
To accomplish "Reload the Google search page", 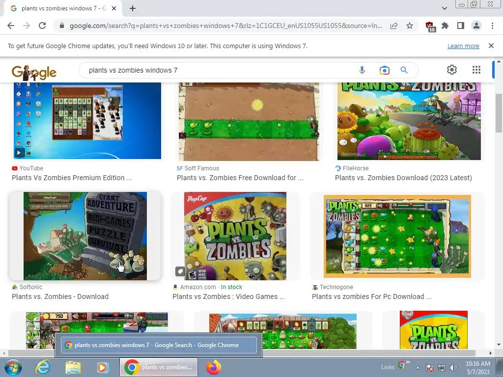I will (42, 26).
